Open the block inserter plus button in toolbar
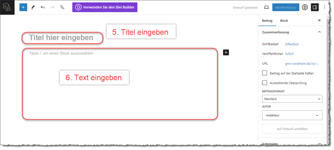The height and width of the screenshot is (150, 334). click(x=23, y=7)
